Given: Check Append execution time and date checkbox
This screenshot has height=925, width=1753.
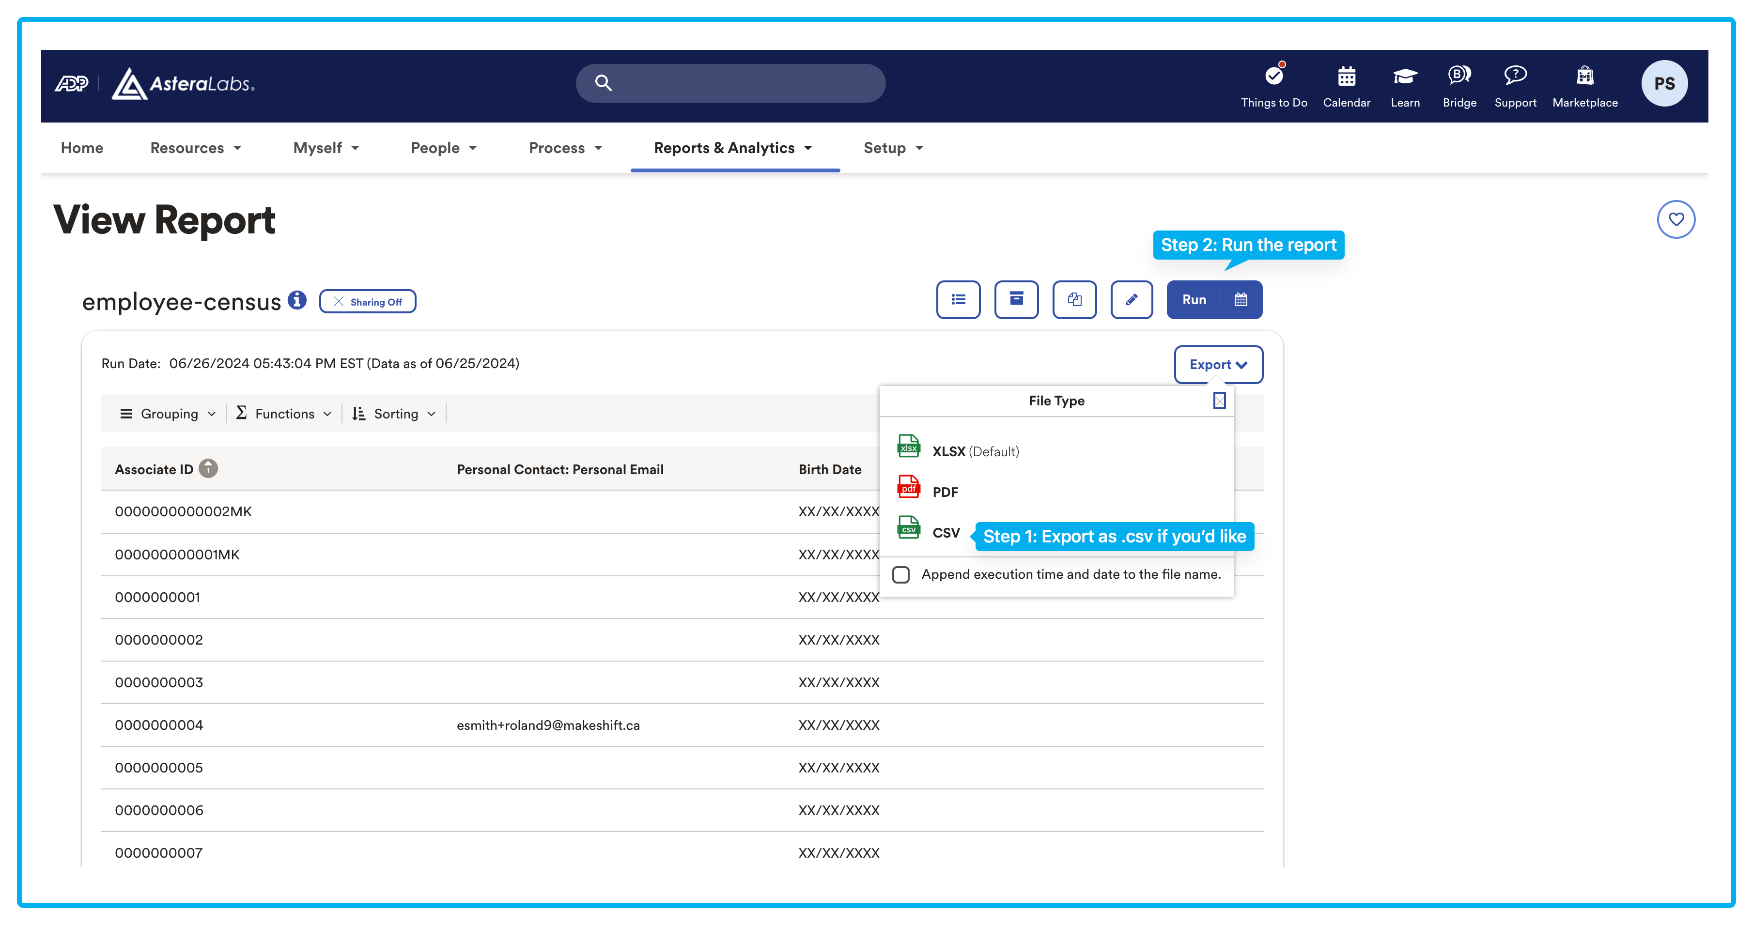Looking at the screenshot, I should pos(900,575).
